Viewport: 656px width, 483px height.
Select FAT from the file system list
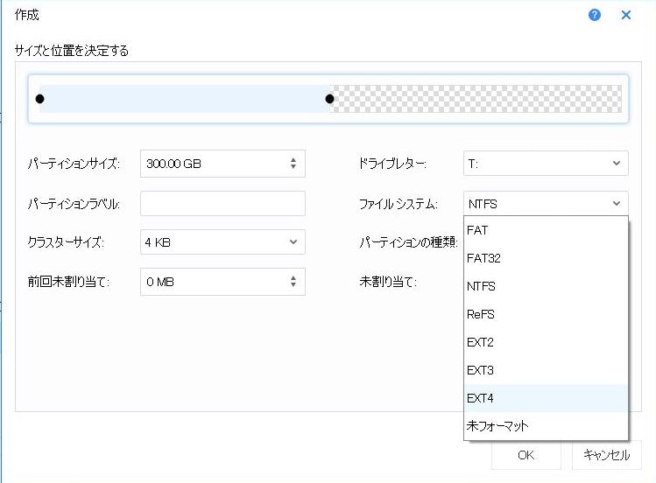pos(546,230)
